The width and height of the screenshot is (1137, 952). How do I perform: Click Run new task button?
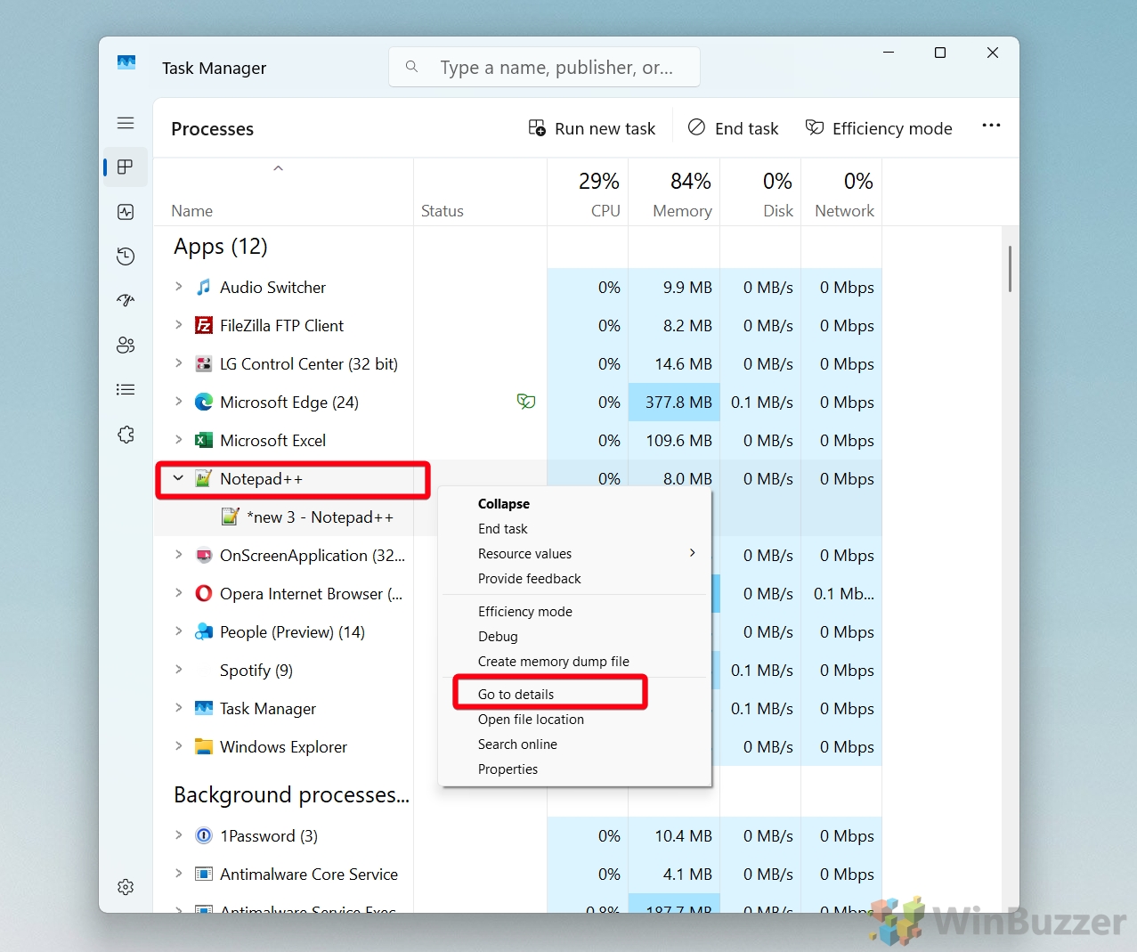pos(592,128)
